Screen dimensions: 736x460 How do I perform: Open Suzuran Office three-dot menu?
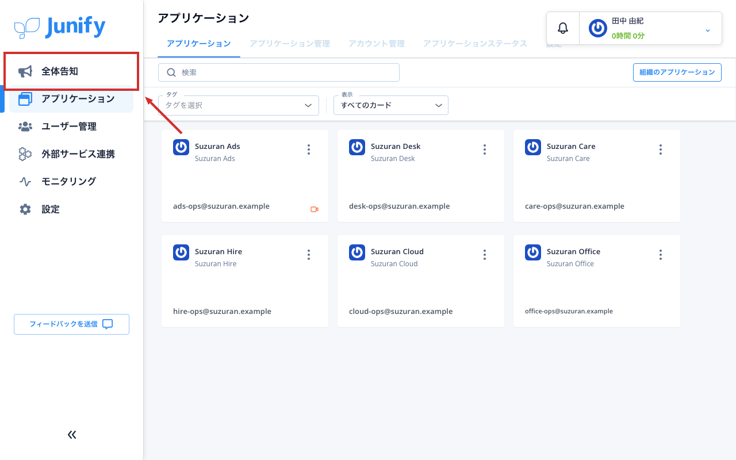(661, 255)
